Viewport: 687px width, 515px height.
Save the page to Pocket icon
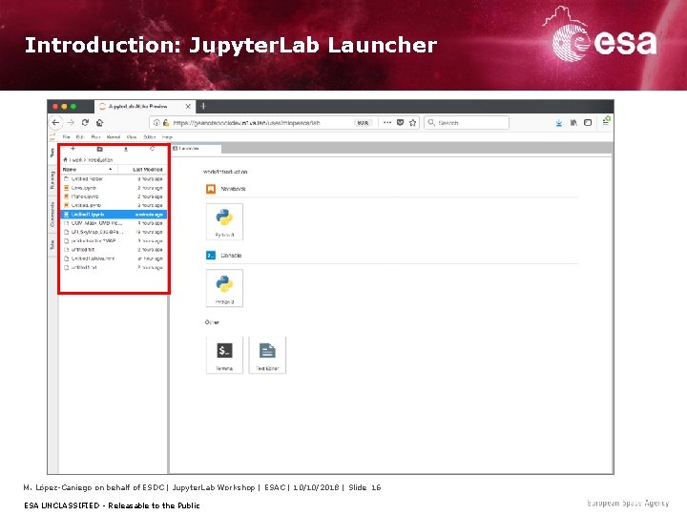point(400,123)
